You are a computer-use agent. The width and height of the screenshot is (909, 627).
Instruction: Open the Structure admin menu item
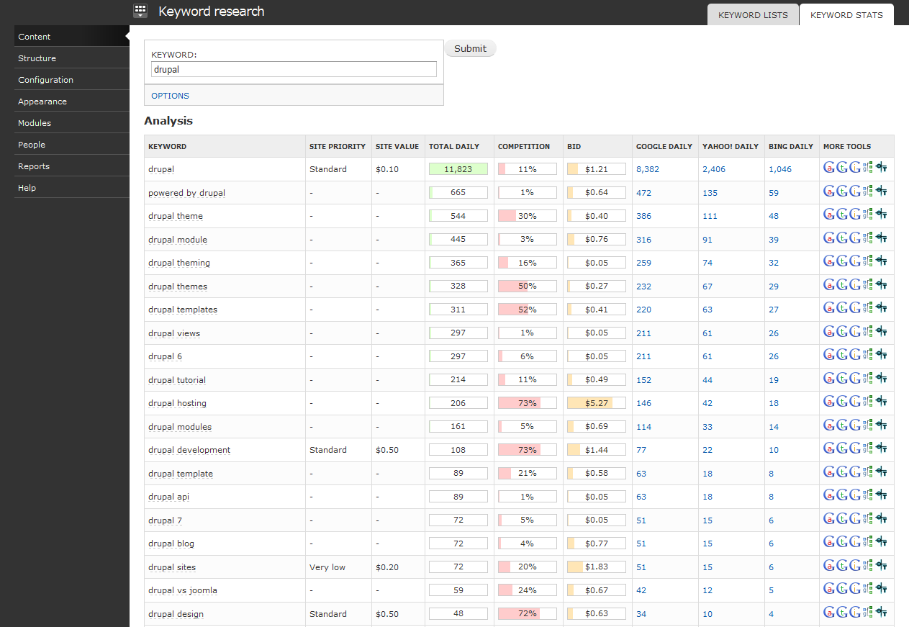(72, 58)
